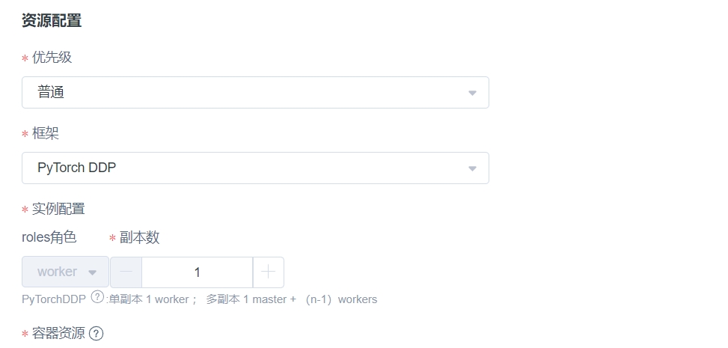Click the 副本数 number input field

[x=198, y=272]
